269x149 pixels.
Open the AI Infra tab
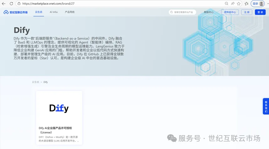point(54,12)
